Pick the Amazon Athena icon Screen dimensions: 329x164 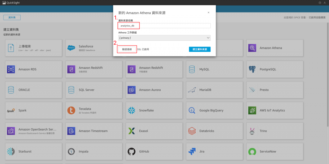(x=252, y=48)
